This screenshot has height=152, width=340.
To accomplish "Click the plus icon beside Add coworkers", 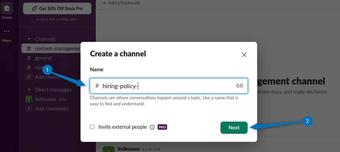I will [29, 109].
